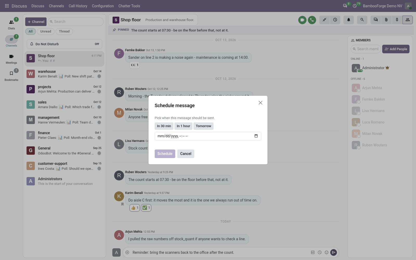
Task: Click the GIF icon in the composer
Action: pyautogui.click(x=313, y=252)
